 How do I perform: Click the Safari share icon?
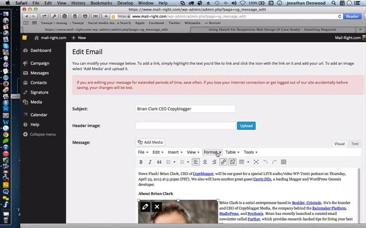coord(44,17)
